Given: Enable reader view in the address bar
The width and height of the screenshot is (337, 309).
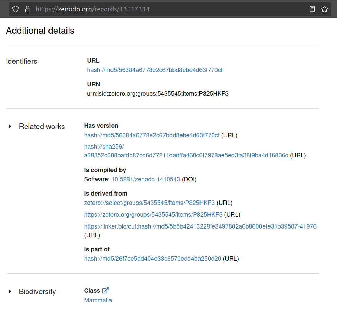Looking at the screenshot, I should pyautogui.click(x=313, y=9).
